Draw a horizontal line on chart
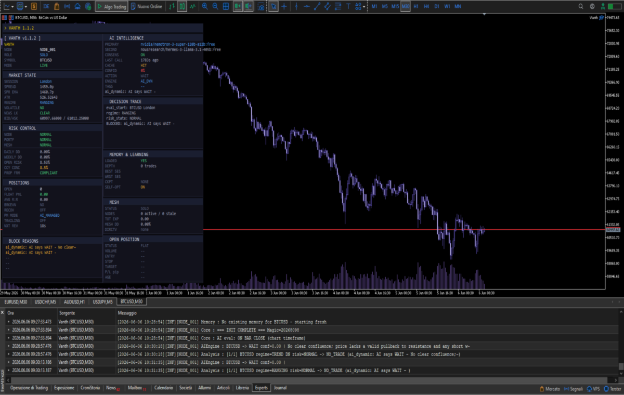Screen dimensions: 624x395 [x=307, y=6]
